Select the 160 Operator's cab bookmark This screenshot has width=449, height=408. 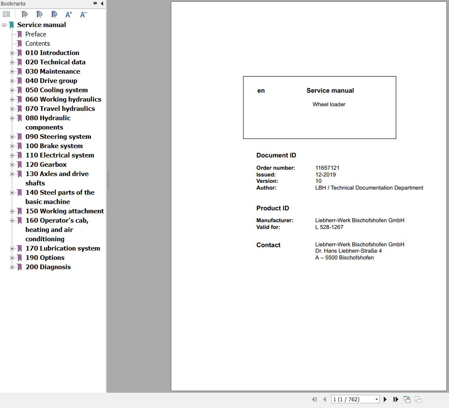57,229
